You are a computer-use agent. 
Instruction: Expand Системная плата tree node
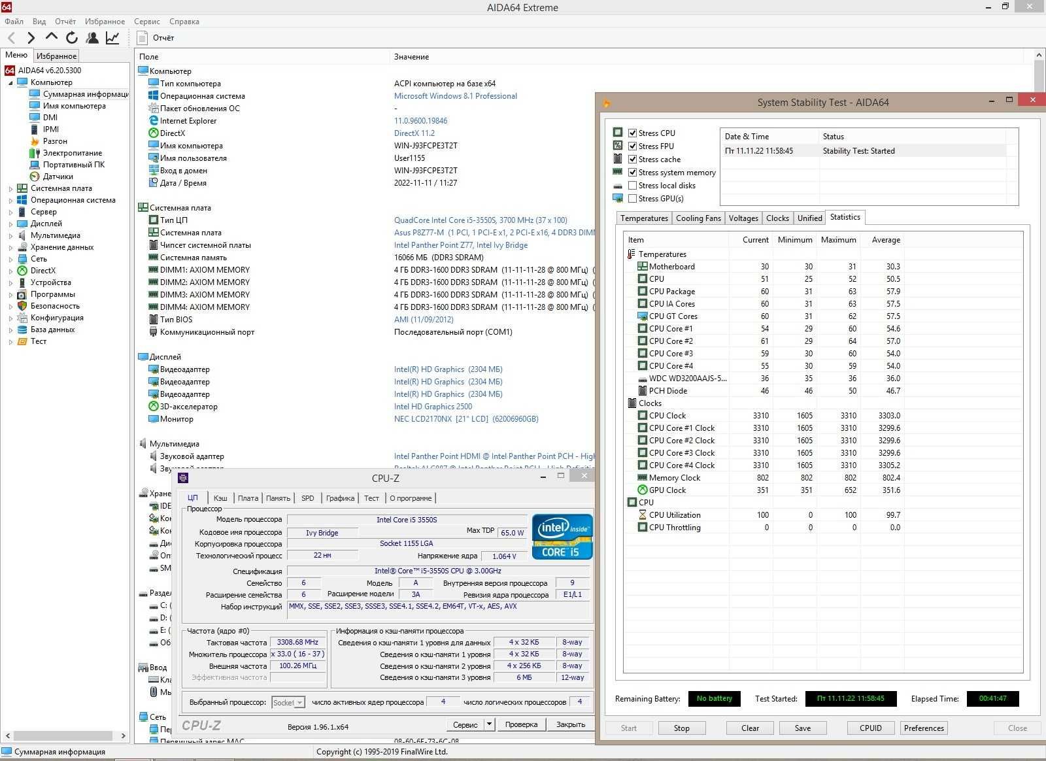pos(10,189)
